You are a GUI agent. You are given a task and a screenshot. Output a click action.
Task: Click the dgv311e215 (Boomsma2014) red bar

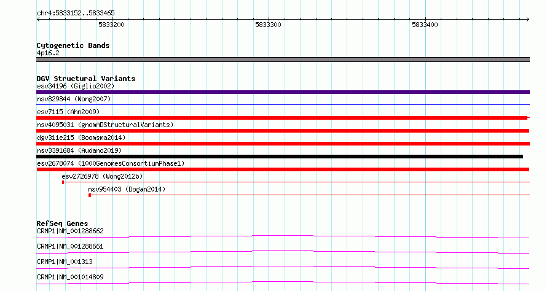pos(283,144)
